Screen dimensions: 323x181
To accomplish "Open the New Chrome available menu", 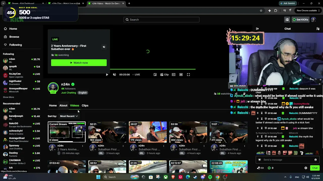I will pos(308,11).
